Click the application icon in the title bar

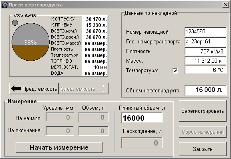point(5,5)
